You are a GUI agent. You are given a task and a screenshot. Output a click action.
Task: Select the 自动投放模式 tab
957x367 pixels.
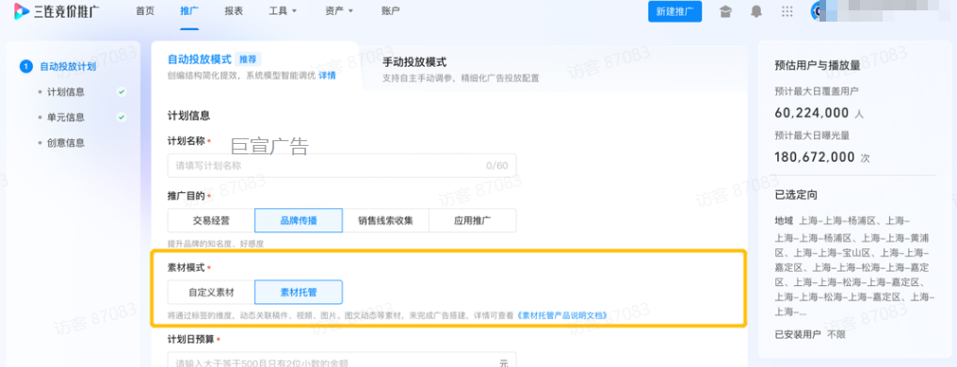point(200,59)
